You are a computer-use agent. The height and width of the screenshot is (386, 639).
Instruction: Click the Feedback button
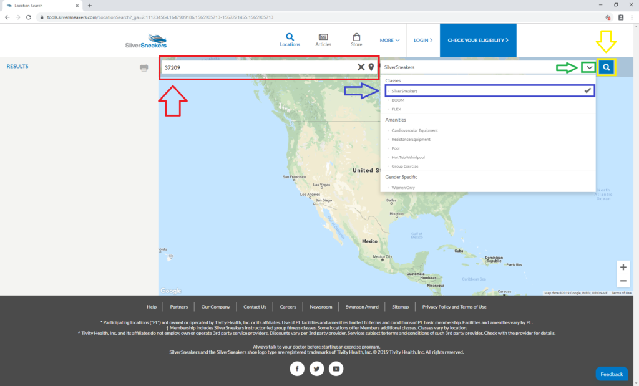click(x=612, y=374)
